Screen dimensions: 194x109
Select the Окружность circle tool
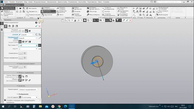point(32,12)
